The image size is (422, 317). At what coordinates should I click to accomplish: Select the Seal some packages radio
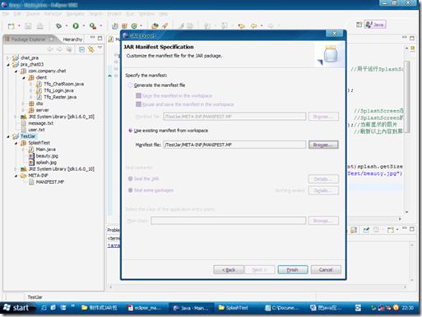(x=131, y=190)
